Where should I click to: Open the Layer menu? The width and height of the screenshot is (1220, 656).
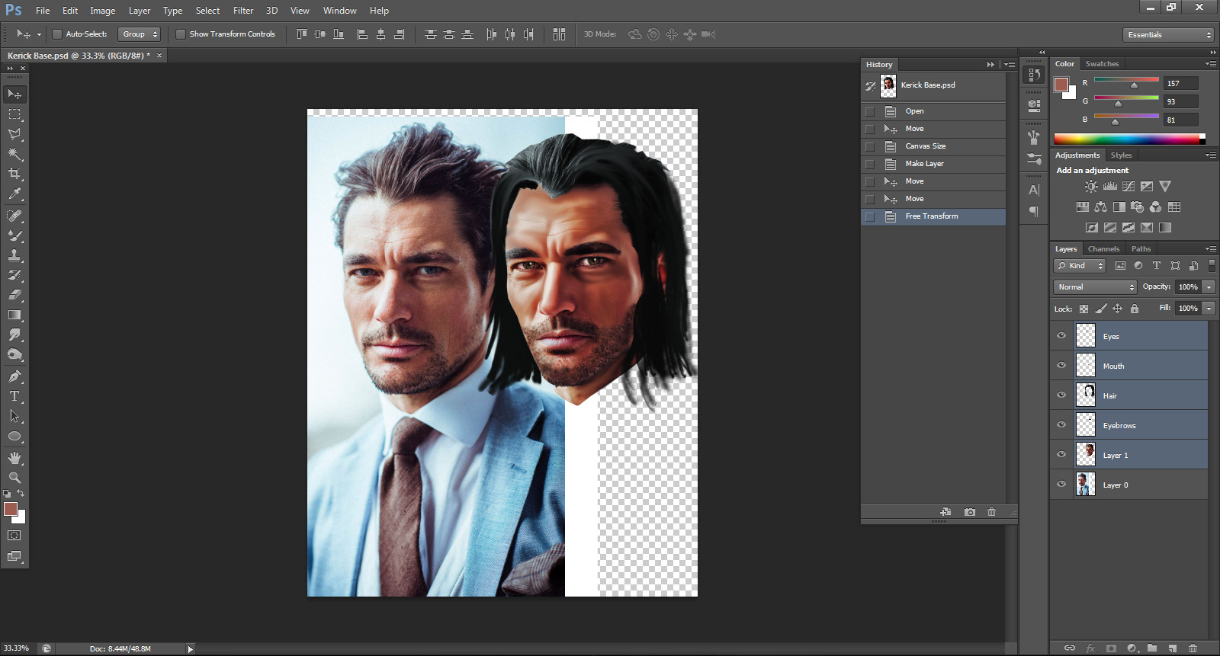click(140, 11)
